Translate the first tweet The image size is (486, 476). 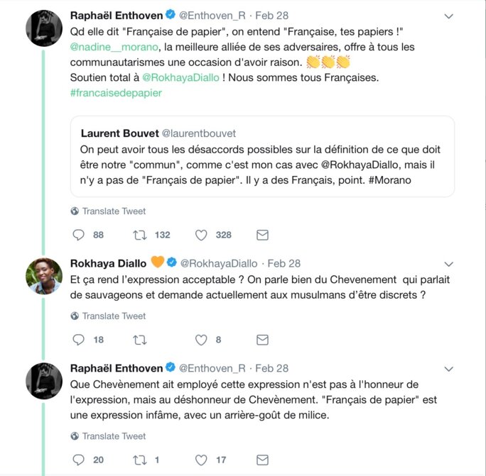point(113,211)
